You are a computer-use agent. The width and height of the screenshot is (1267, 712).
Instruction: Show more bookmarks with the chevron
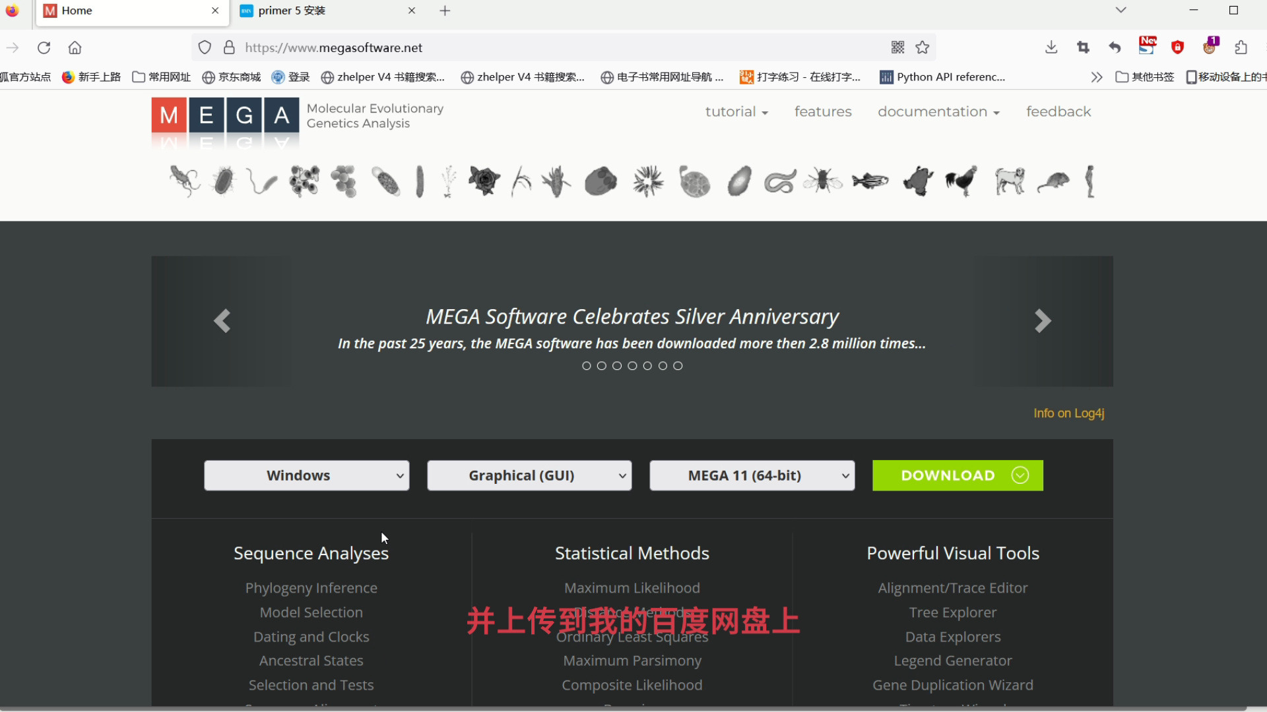pyautogui.click(x=1097, y=77)
